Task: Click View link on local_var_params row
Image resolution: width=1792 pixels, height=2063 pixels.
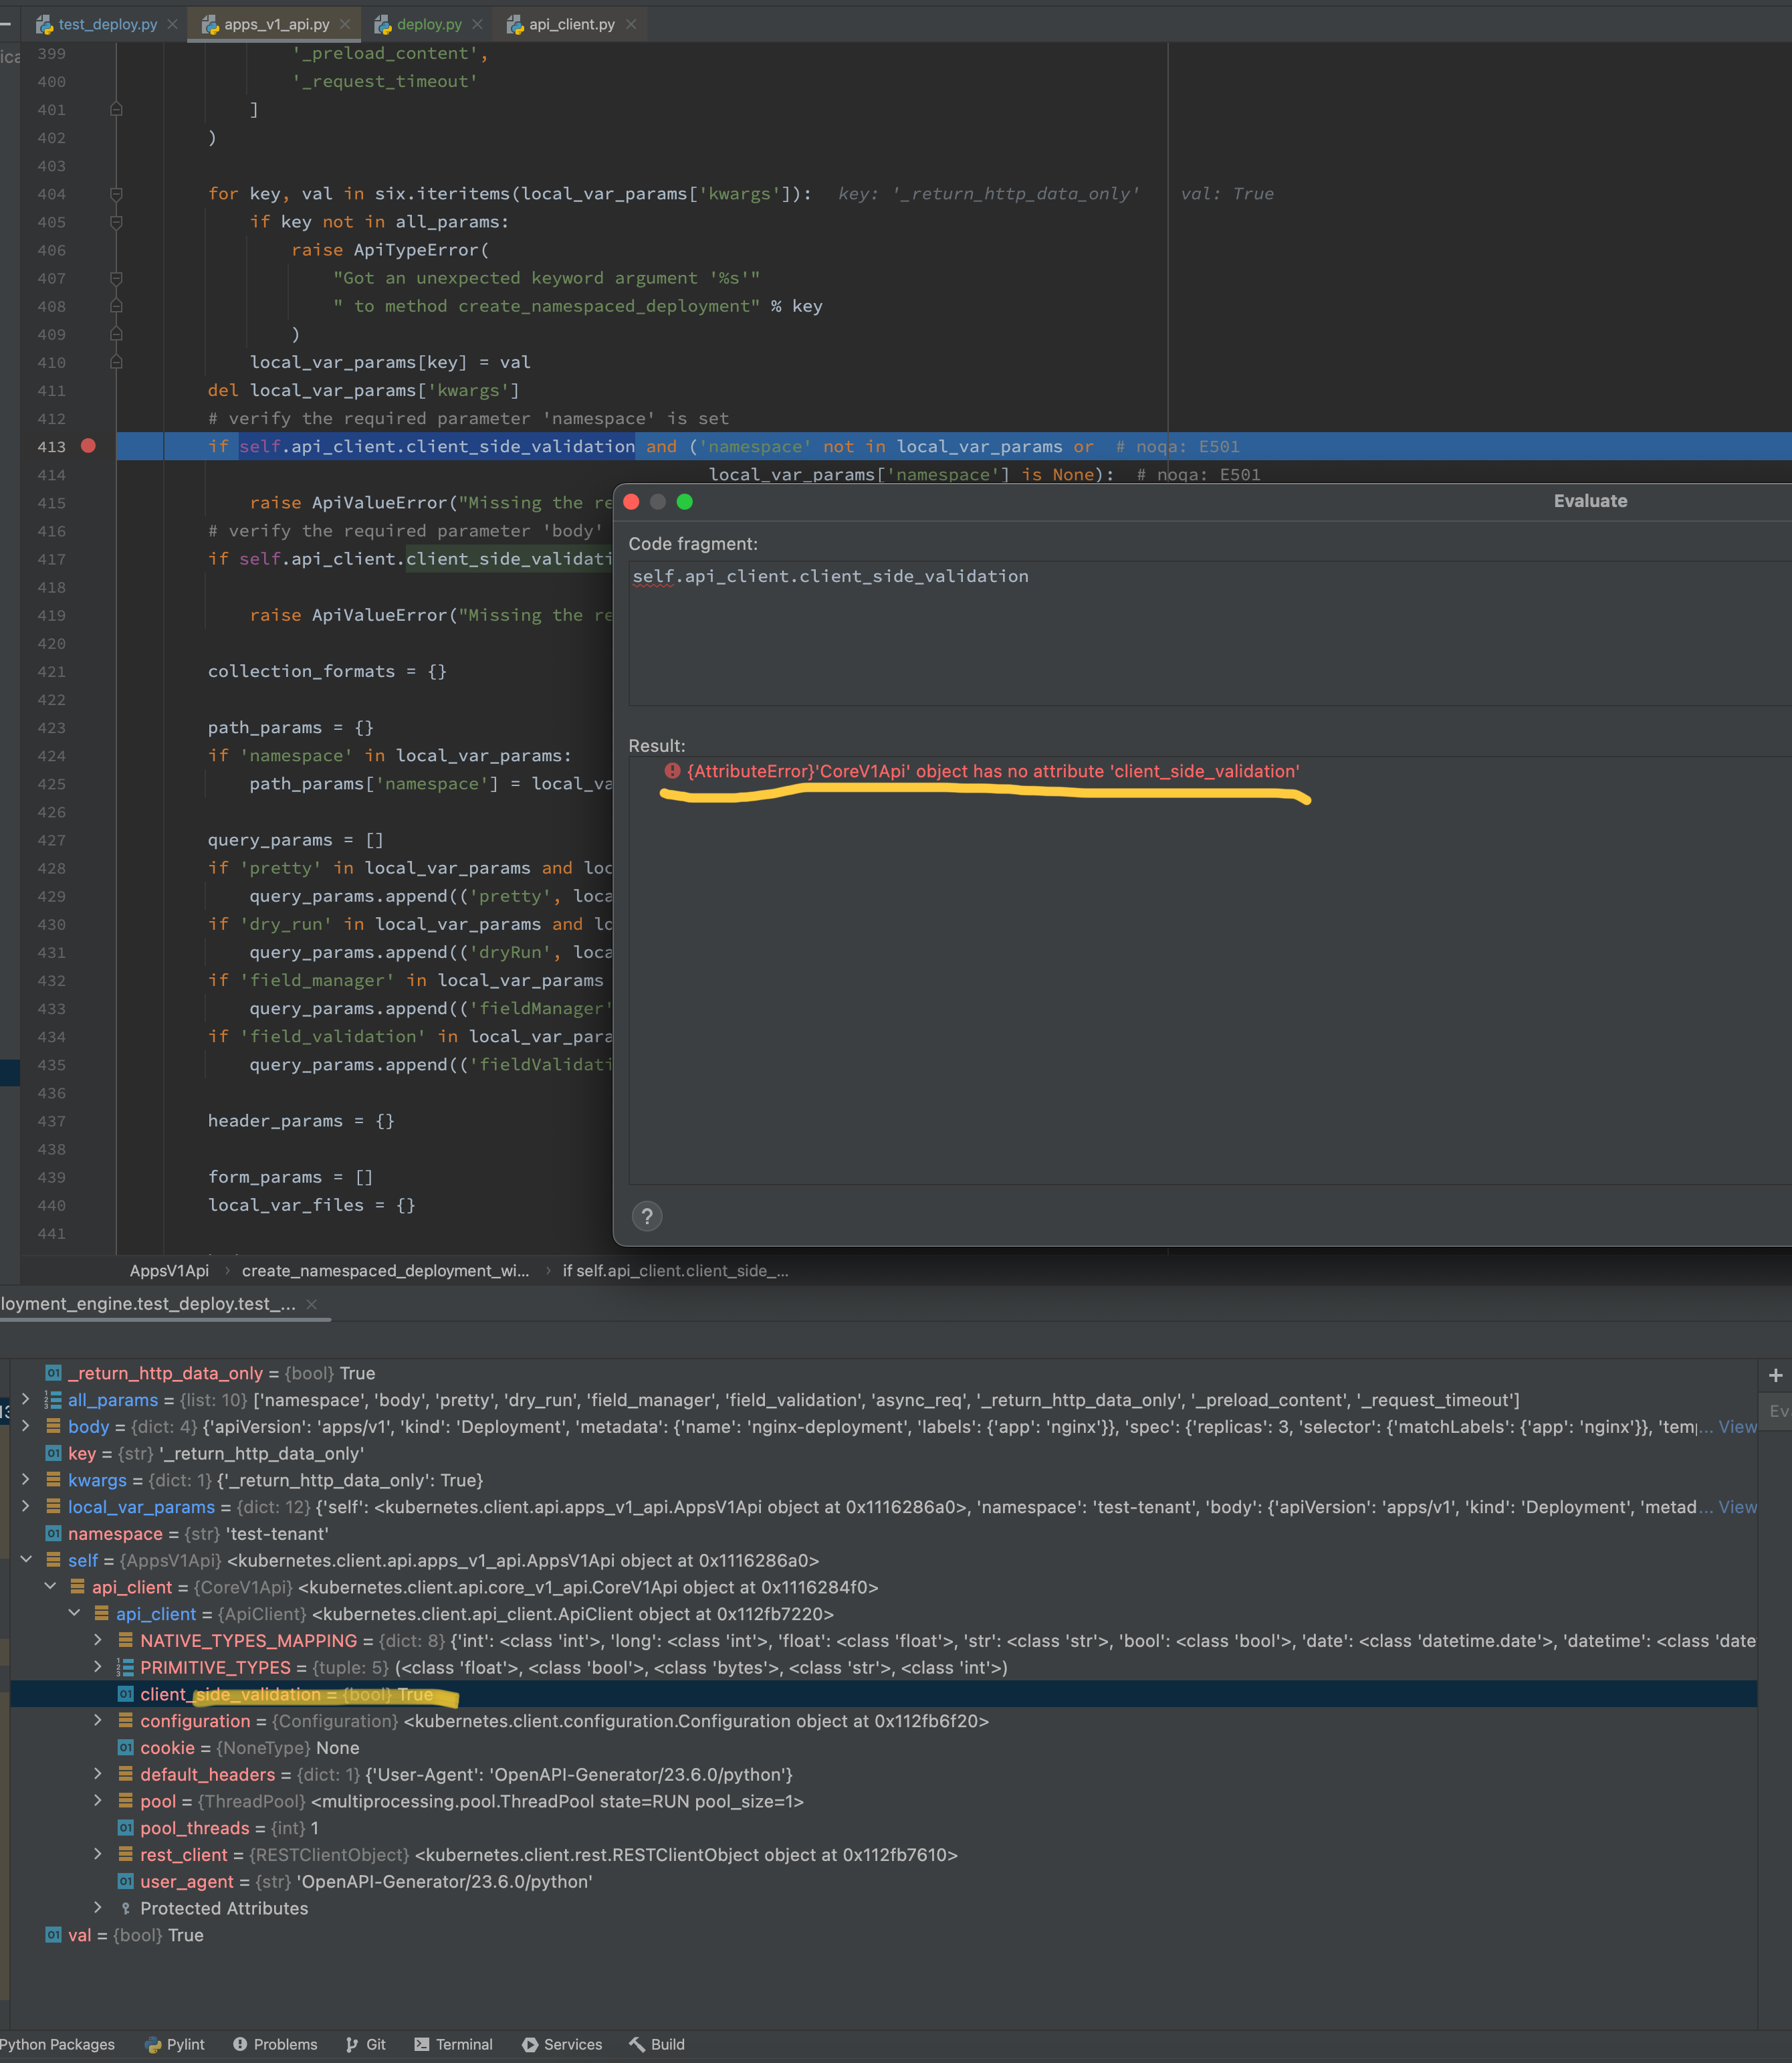Action: click(x=1737, y=1506)
